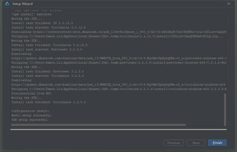Click the DevEco Studio logo icon
The height and width of the screenshot is (152, 237).
pos(7,4)
